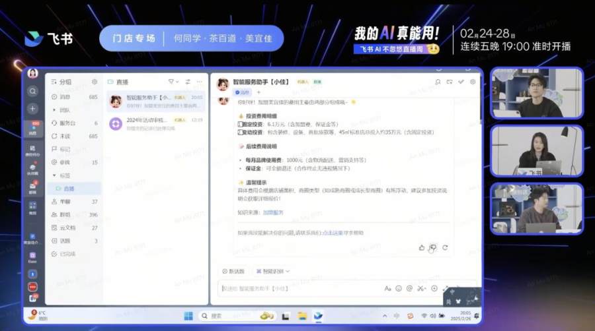Expand the 团队 group in the sidebar
The image size is (595, 331).
tap(65, 110)
